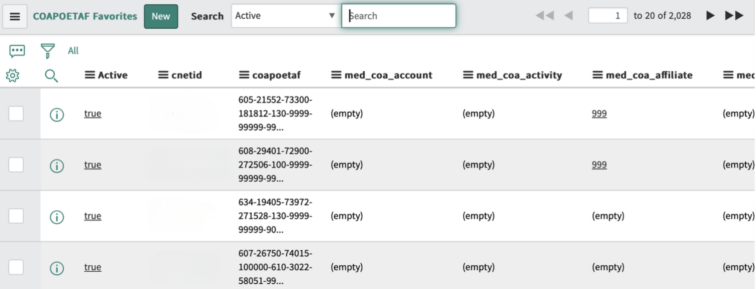
Task: Go to next page arrow
Action: pos(710,16)
